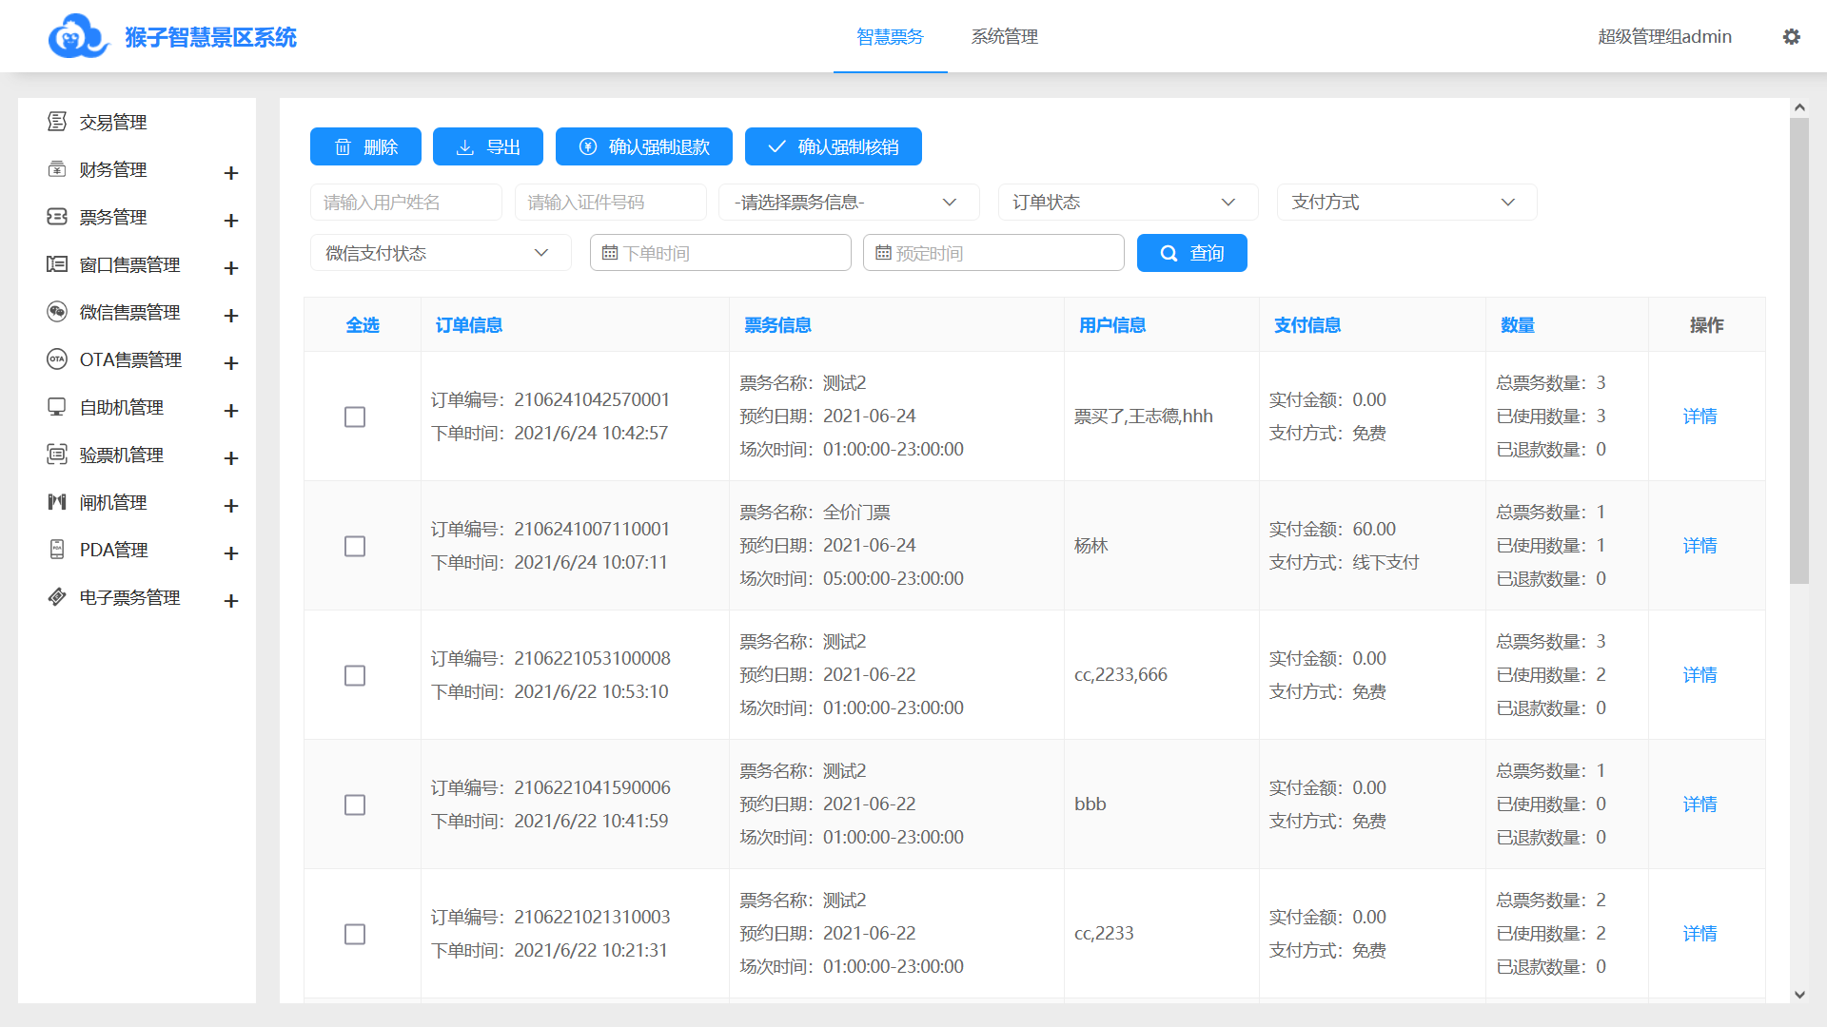The image size is (1827, 1027).
Task: Click the PDA管理 device icon
Action: point(57,550)
